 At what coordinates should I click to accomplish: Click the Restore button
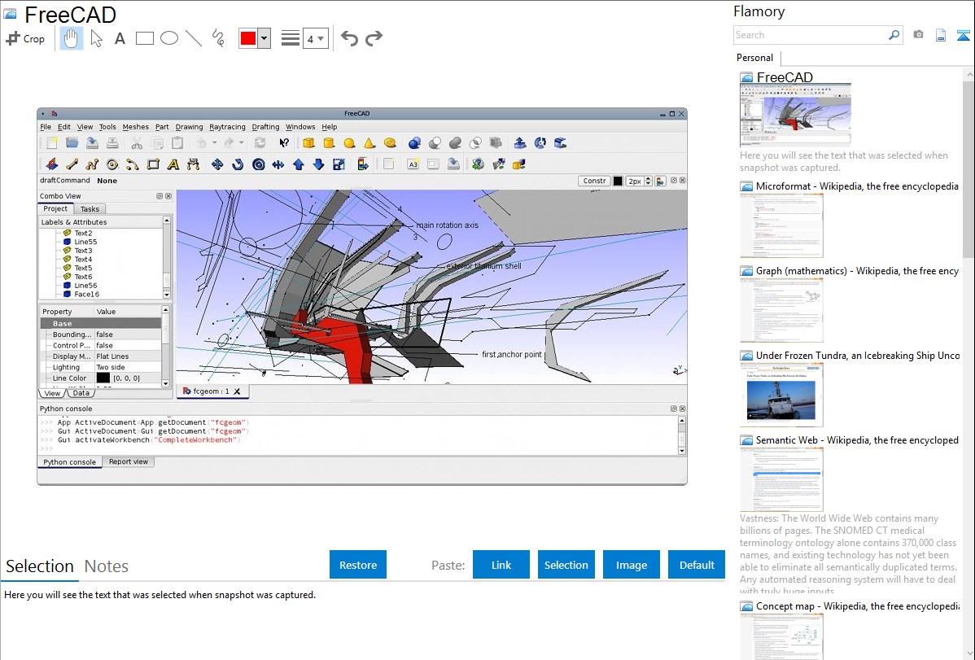(358, 565)
